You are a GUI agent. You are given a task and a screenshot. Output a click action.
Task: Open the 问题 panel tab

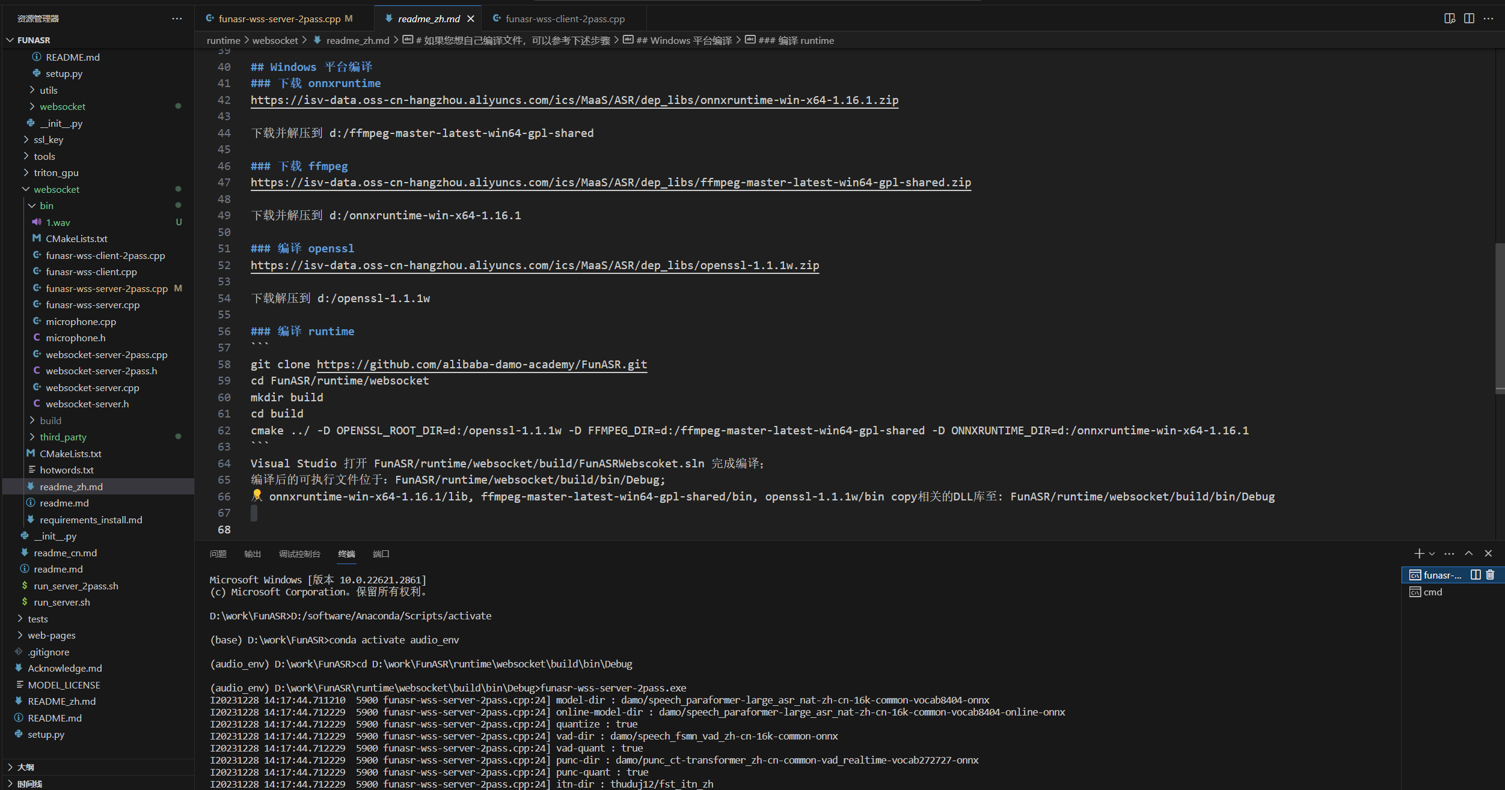pyautogui.click(x=218, y=554)
